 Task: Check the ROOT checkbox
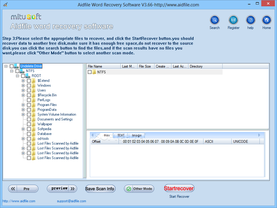[23, 76]
